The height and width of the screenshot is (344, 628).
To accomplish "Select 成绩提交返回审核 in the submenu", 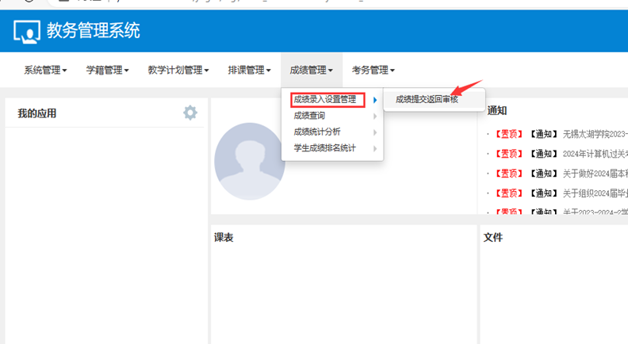I will [x=427, y=99].
